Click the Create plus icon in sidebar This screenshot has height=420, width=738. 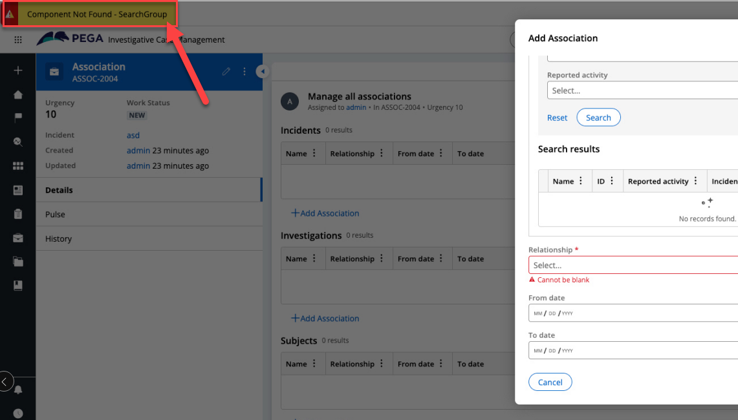(18, 70)
